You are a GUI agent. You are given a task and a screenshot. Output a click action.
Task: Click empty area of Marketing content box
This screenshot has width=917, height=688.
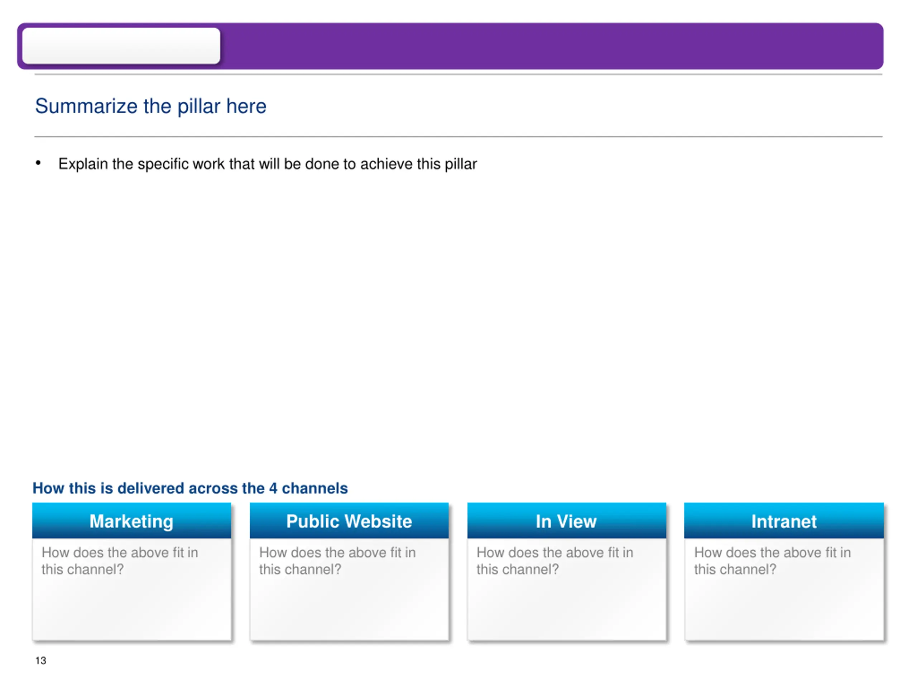[x=131, y=610]
